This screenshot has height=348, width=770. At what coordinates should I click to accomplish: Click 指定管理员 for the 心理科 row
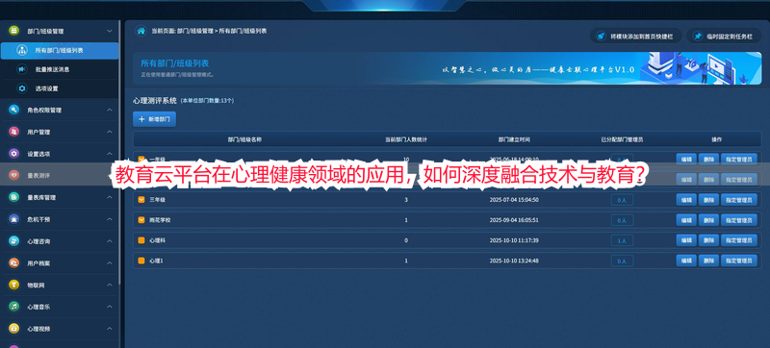tap(738, 240)
